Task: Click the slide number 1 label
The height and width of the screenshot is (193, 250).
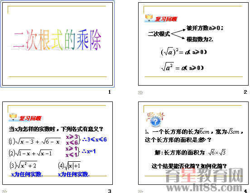Action: [110, 92]
